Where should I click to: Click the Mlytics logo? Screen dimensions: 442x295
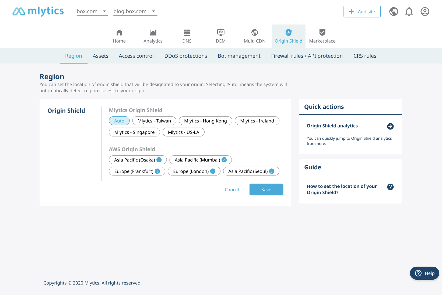(x=38, y=11)
